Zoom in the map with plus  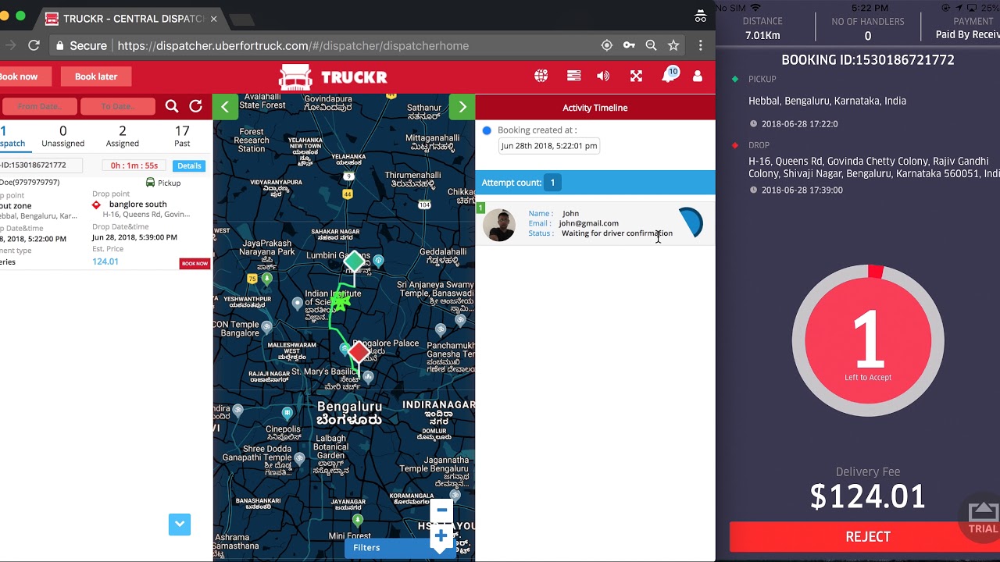tap(441, 535)
